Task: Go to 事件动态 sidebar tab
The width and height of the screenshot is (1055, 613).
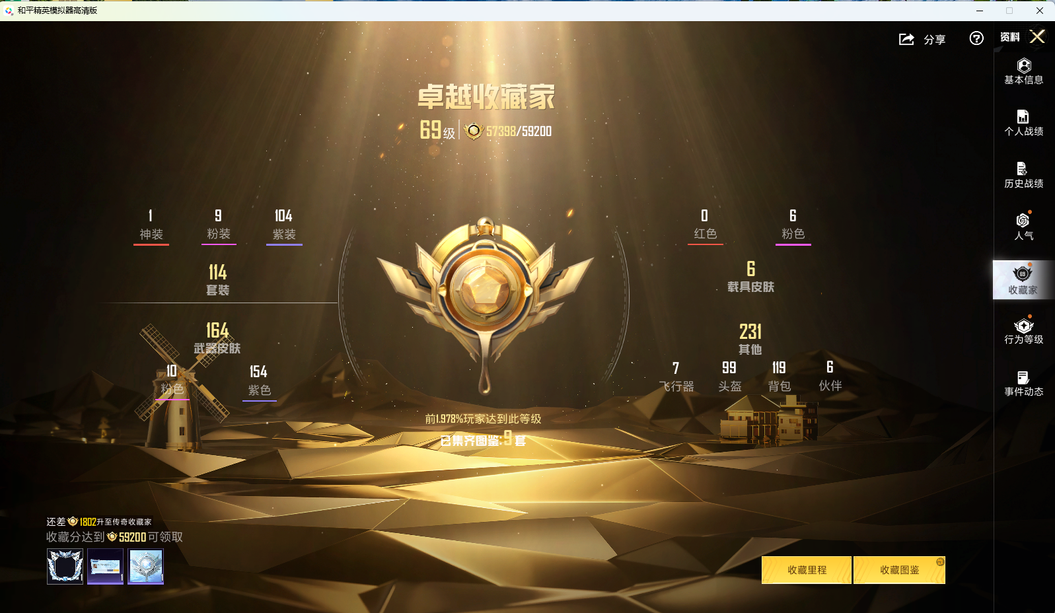Action: (1023, 384)
